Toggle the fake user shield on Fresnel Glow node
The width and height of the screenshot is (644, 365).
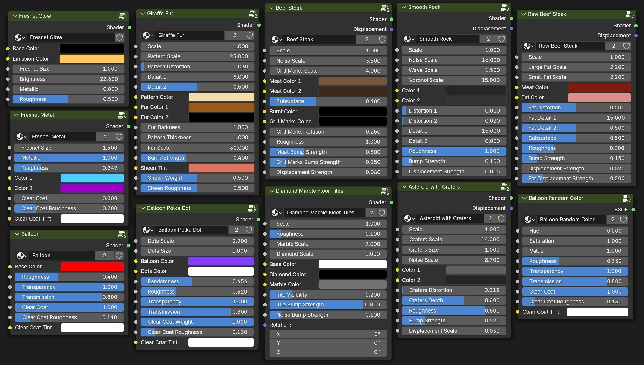pyautogui.click(x=120, y=37)
